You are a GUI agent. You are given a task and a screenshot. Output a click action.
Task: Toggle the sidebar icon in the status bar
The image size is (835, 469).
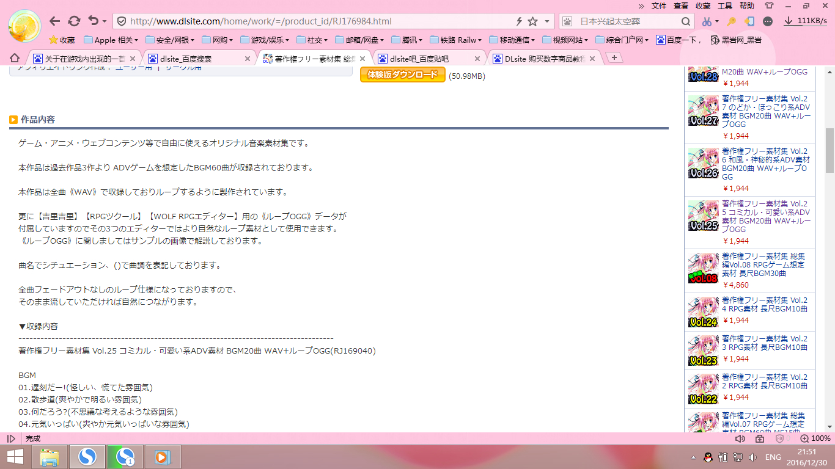(11, 438)
